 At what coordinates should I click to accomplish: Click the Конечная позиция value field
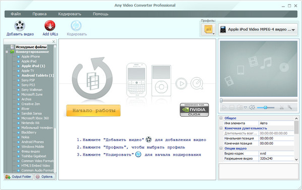click(x=276, y=144)
